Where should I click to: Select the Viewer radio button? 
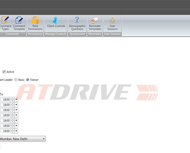pyautogui.click(x=28, y=80)
